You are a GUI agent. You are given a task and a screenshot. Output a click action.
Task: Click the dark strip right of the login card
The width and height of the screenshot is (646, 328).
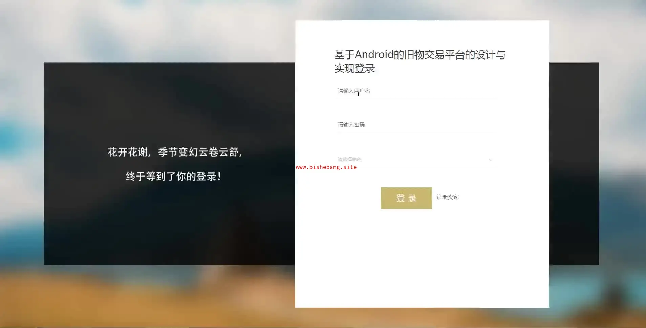pos(574,164)
